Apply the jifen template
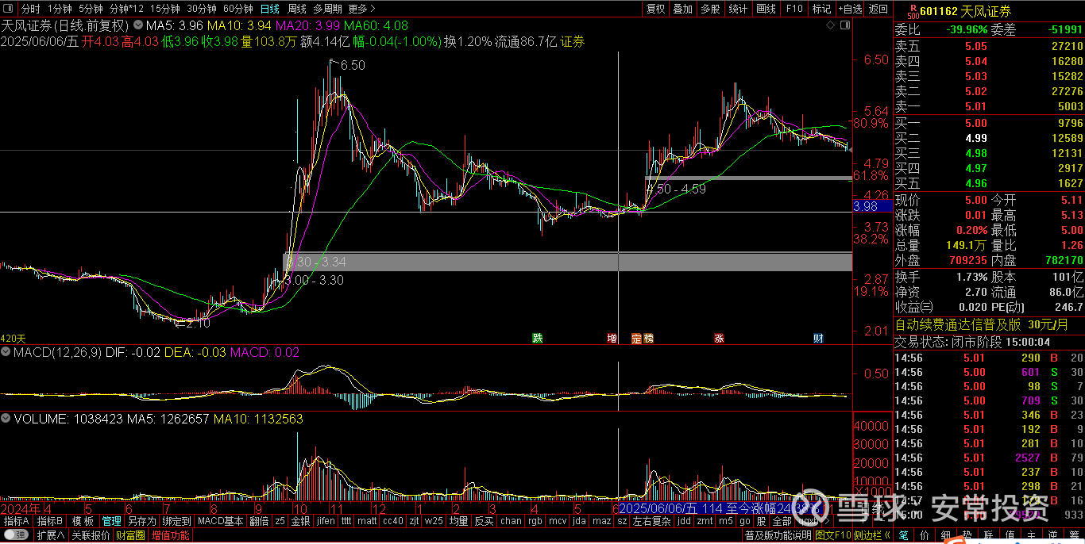Viewport: 1085px width, 544px height. click(326, 522)
